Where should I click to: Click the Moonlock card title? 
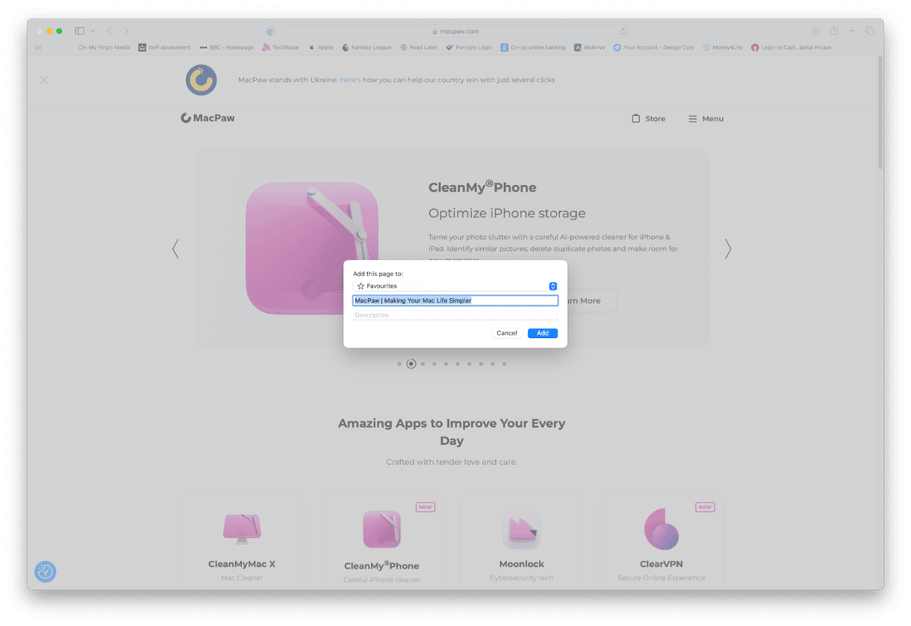(521, 564)
